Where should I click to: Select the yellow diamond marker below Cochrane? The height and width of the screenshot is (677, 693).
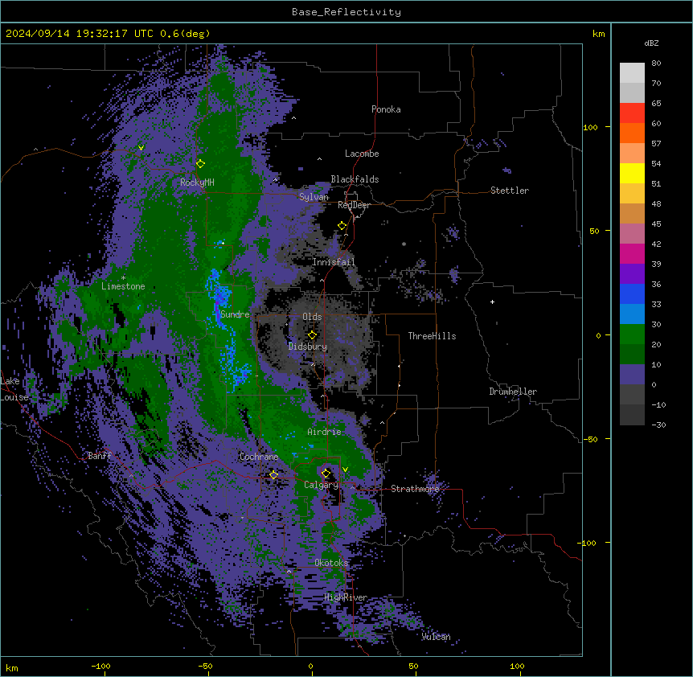(x=273, y=474)
